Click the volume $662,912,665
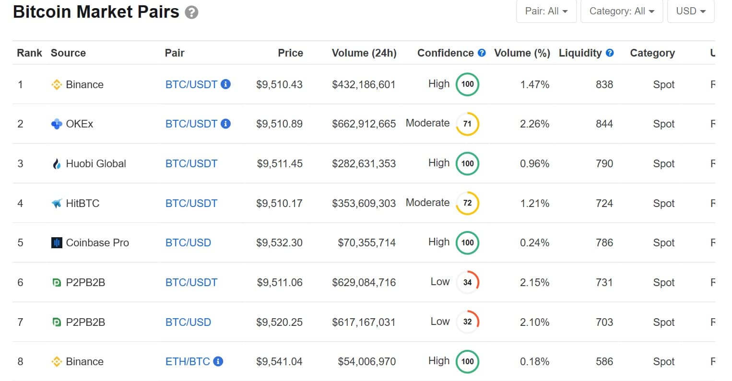The height and width of the screenshot is (381, 732). (x=364, y=124)
